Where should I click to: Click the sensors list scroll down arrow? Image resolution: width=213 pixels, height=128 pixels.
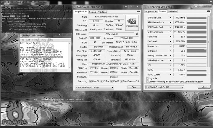[x=209, y=75]
